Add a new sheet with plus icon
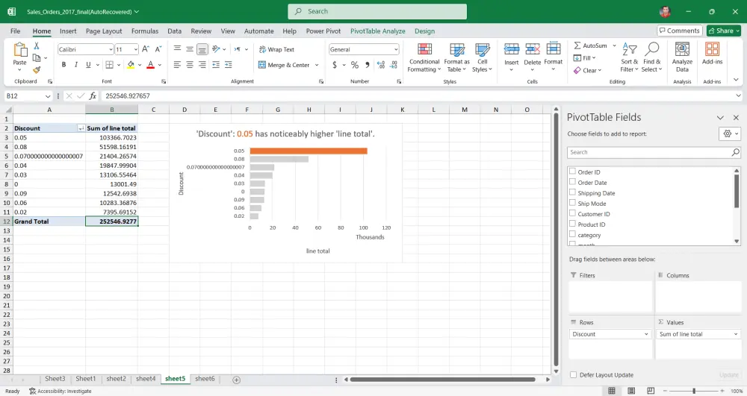Viewport: 747px width, 396px height. tap(236, 380)
